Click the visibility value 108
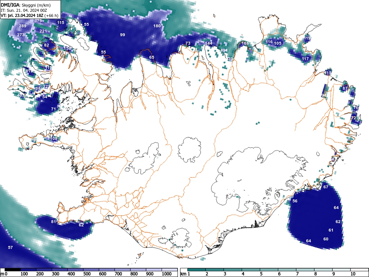Image resolution: width=369 pixels, height=277 pixels. pyautogui.click(x=54, y=138)
